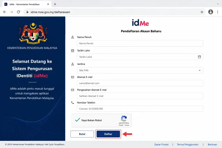
Task: Click the KEMENTERIAN PENDIDIKAN MALAYSIA text
Action: (32, 48)
